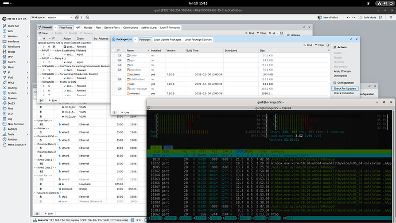Open the hamburger menu at the top right
The width and height of the screenshot is (396, 223).
[x=391, y=17]
